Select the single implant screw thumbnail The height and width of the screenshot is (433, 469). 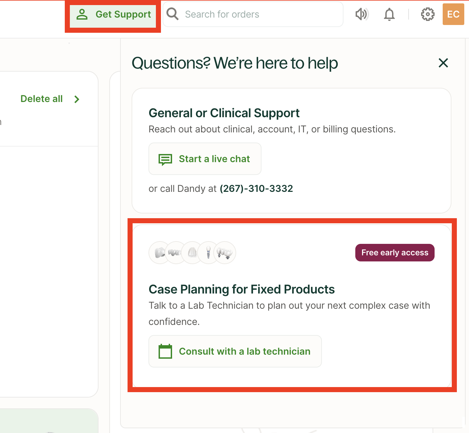208,253
